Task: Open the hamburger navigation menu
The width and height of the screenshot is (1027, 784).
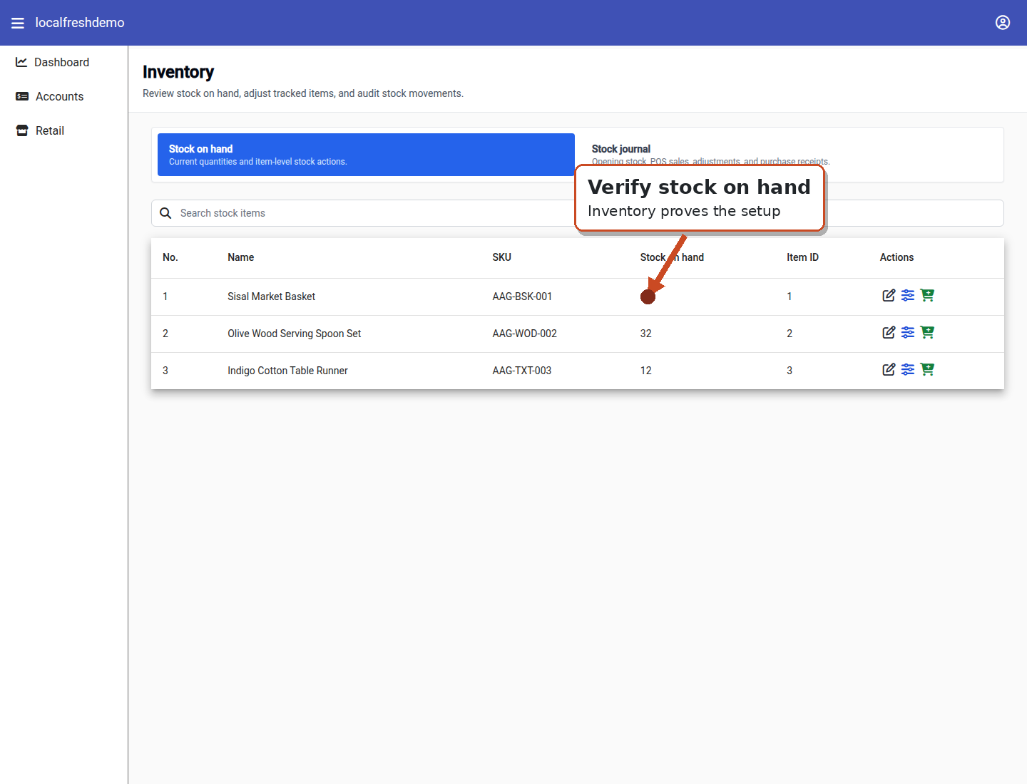Action: (x=18, y=23)
